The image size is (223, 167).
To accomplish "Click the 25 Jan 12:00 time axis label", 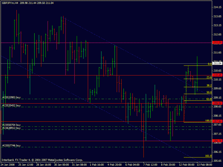I will pyautogui.click(x=26, y=165).
